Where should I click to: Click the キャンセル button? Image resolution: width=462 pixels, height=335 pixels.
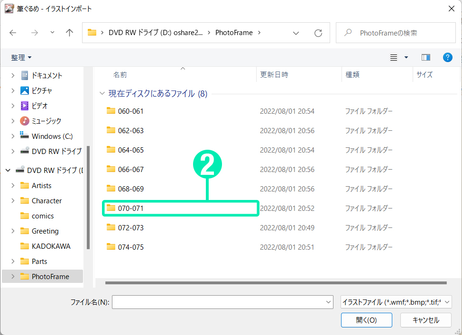[x=425, y=320]
